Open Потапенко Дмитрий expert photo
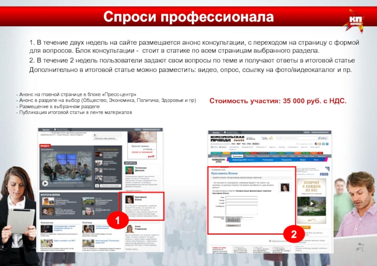The image size is (377, 266). click(x=129, y=170)
